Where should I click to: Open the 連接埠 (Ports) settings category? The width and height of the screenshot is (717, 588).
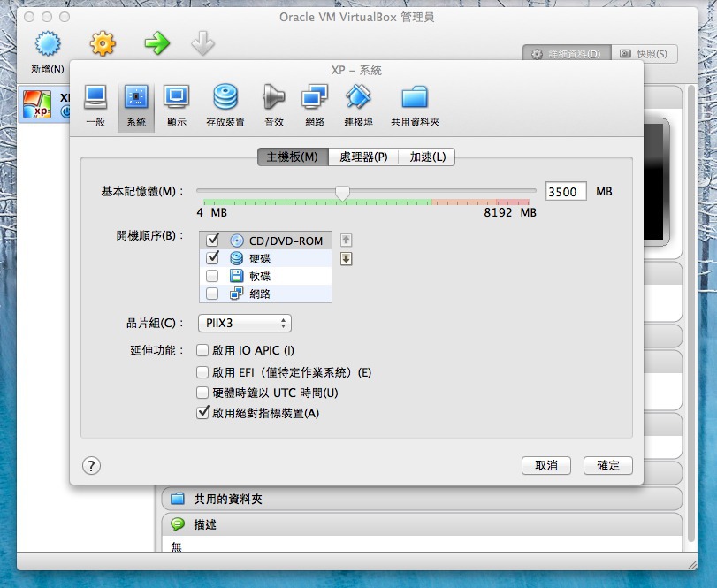pos(358,106)
